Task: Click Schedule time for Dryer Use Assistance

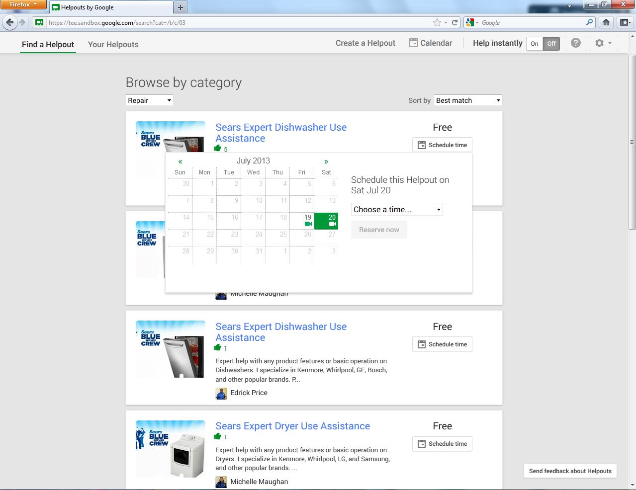Action: pos(442,444)
